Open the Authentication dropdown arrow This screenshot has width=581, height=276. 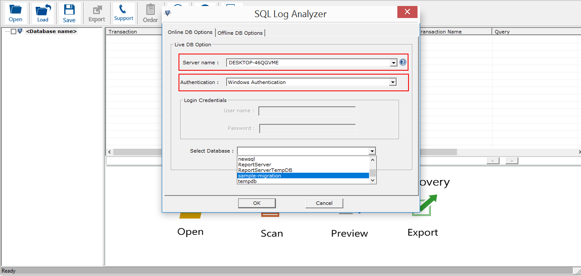point(392,82)
